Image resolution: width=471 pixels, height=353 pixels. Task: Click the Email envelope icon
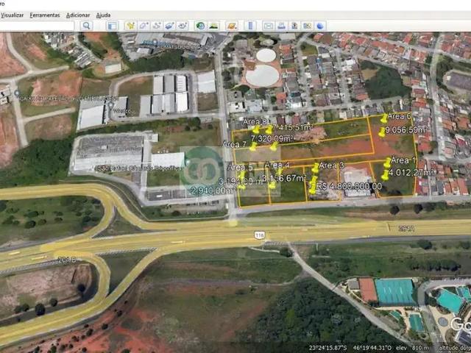click(x=268, y=26)
